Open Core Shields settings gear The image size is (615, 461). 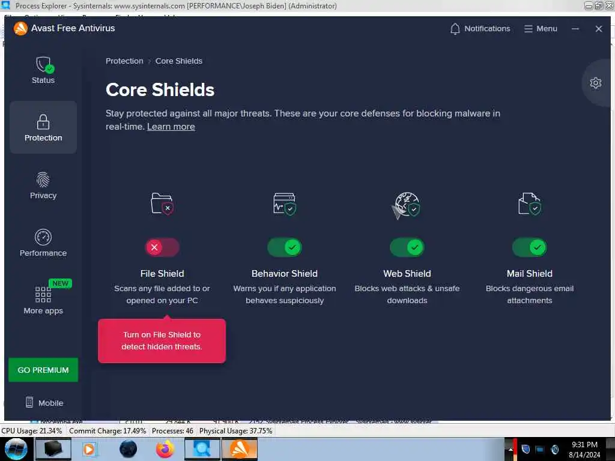[x=595, y=83]
